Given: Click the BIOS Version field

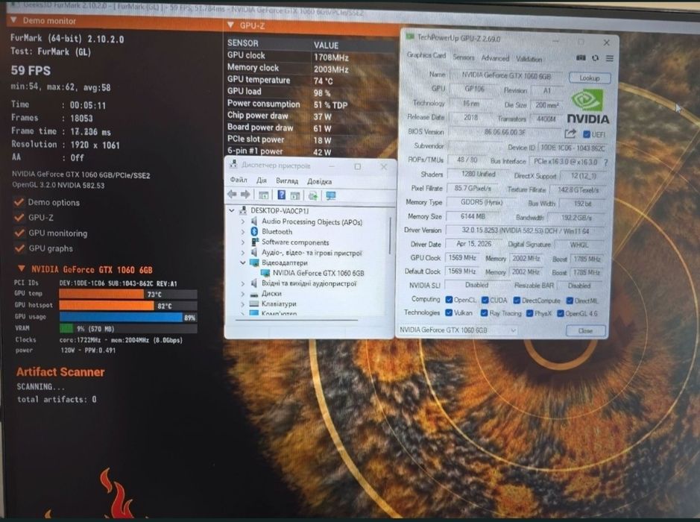Looking at the screenshot, I should (x=505, y=132).
